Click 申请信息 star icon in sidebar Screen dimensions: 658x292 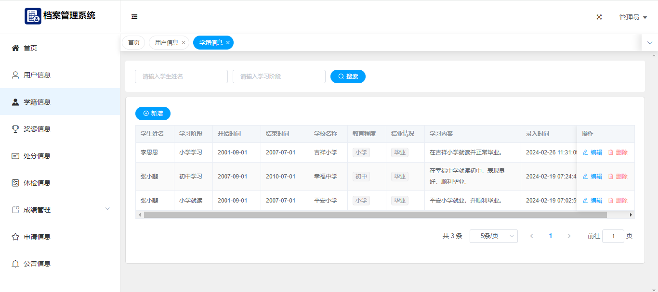(15, 237)
